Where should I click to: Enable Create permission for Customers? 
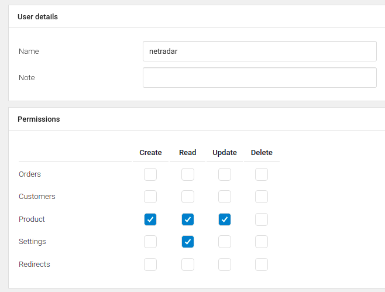[150, 197]
